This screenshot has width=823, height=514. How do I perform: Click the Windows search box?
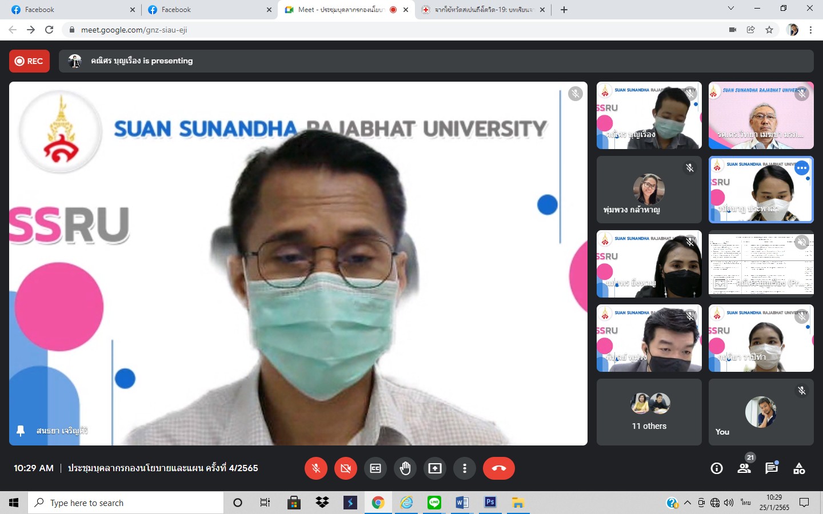coord(126,503)
